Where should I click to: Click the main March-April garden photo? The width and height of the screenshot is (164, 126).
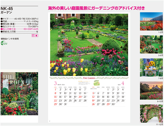tap(89, 45)
